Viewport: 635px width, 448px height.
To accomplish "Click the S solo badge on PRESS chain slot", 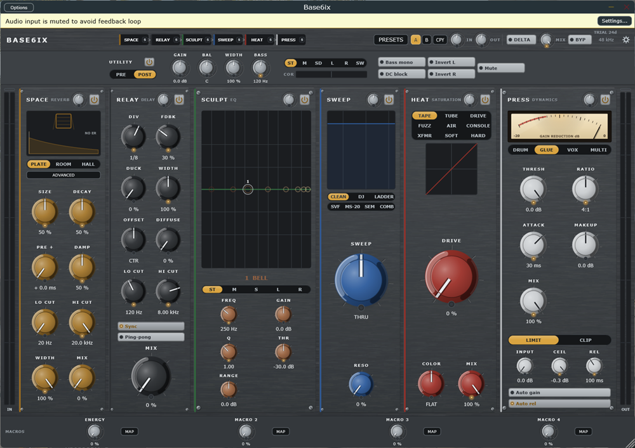I will coord(302,40).
